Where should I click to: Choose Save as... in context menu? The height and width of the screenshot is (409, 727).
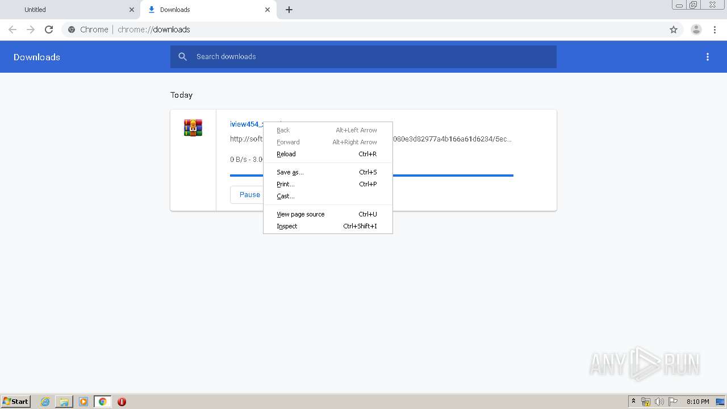[328, 172]
